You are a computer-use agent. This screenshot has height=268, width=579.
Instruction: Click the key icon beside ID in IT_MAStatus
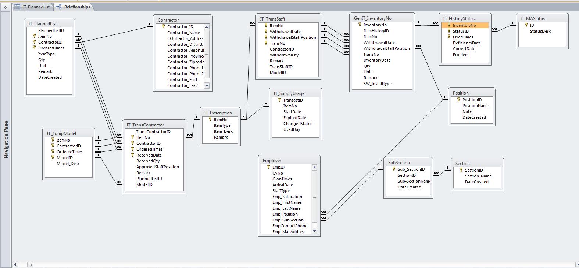(526, 25)
